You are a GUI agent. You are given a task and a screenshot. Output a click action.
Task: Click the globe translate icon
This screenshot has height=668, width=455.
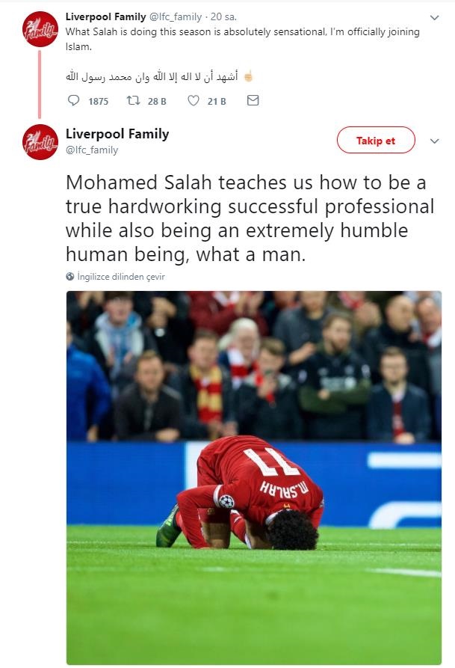[70, 277]
